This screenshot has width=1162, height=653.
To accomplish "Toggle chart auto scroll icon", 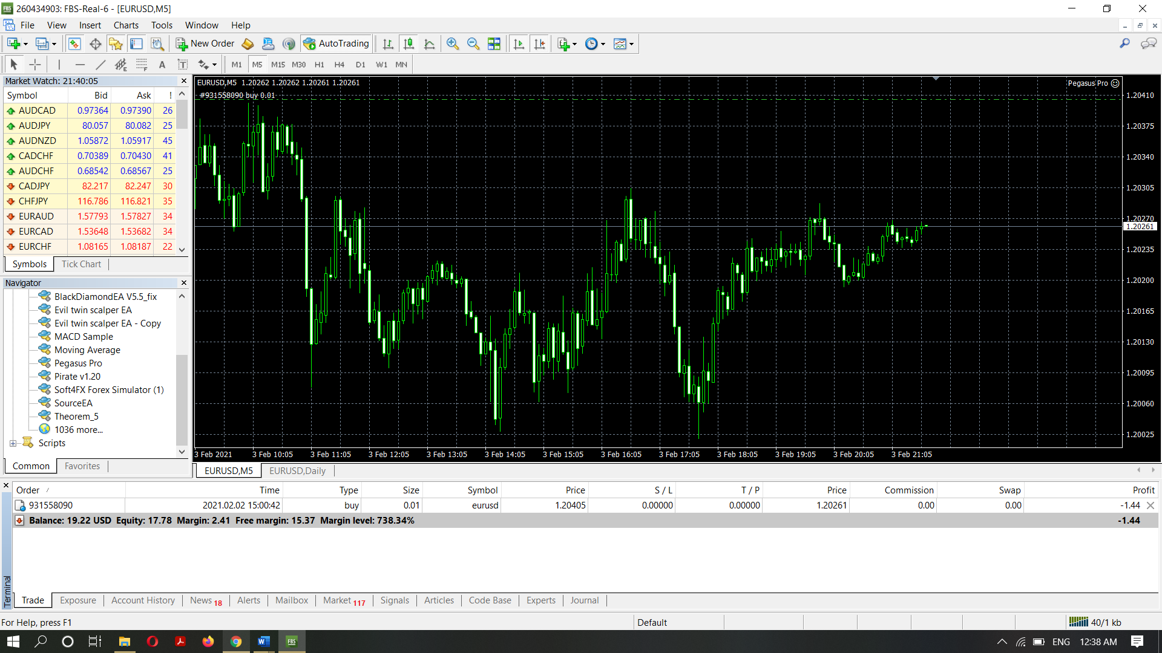I will (x=519, y=44).
